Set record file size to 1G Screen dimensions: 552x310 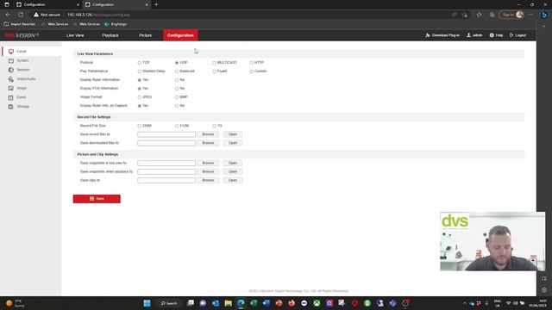[214, 126]
